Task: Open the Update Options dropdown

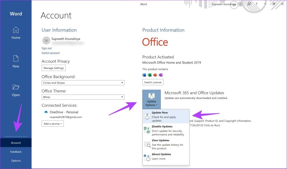Action: [x=151, y=99]
